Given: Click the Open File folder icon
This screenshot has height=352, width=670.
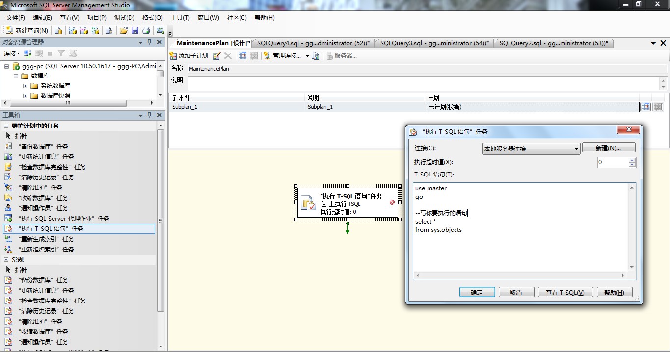Looking at the screenshot, I should click(123, 30).
